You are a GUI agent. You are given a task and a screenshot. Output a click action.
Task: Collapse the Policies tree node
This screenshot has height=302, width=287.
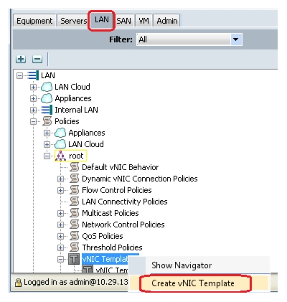(x=33, y=121)
